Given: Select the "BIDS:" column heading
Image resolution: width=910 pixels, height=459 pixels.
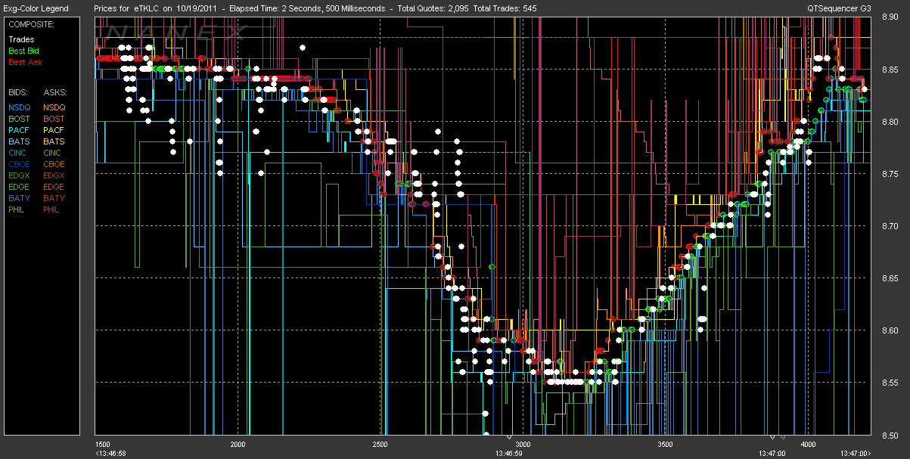Looking at the screenshot, I should pyautogui.click(x=18, y=92).
